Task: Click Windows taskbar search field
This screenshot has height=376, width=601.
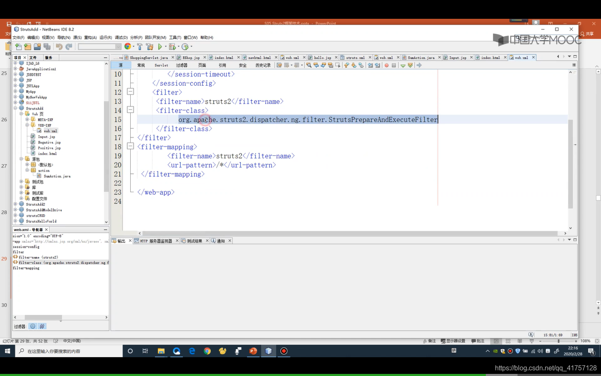Action: 69,351
